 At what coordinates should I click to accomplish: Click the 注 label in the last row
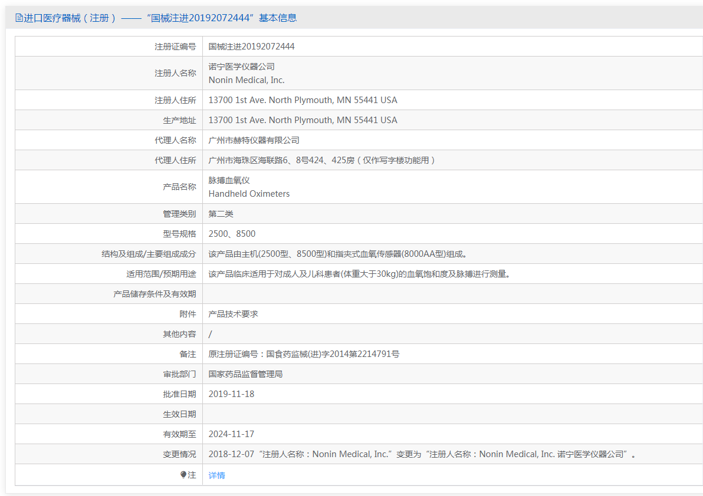point(192,475)
